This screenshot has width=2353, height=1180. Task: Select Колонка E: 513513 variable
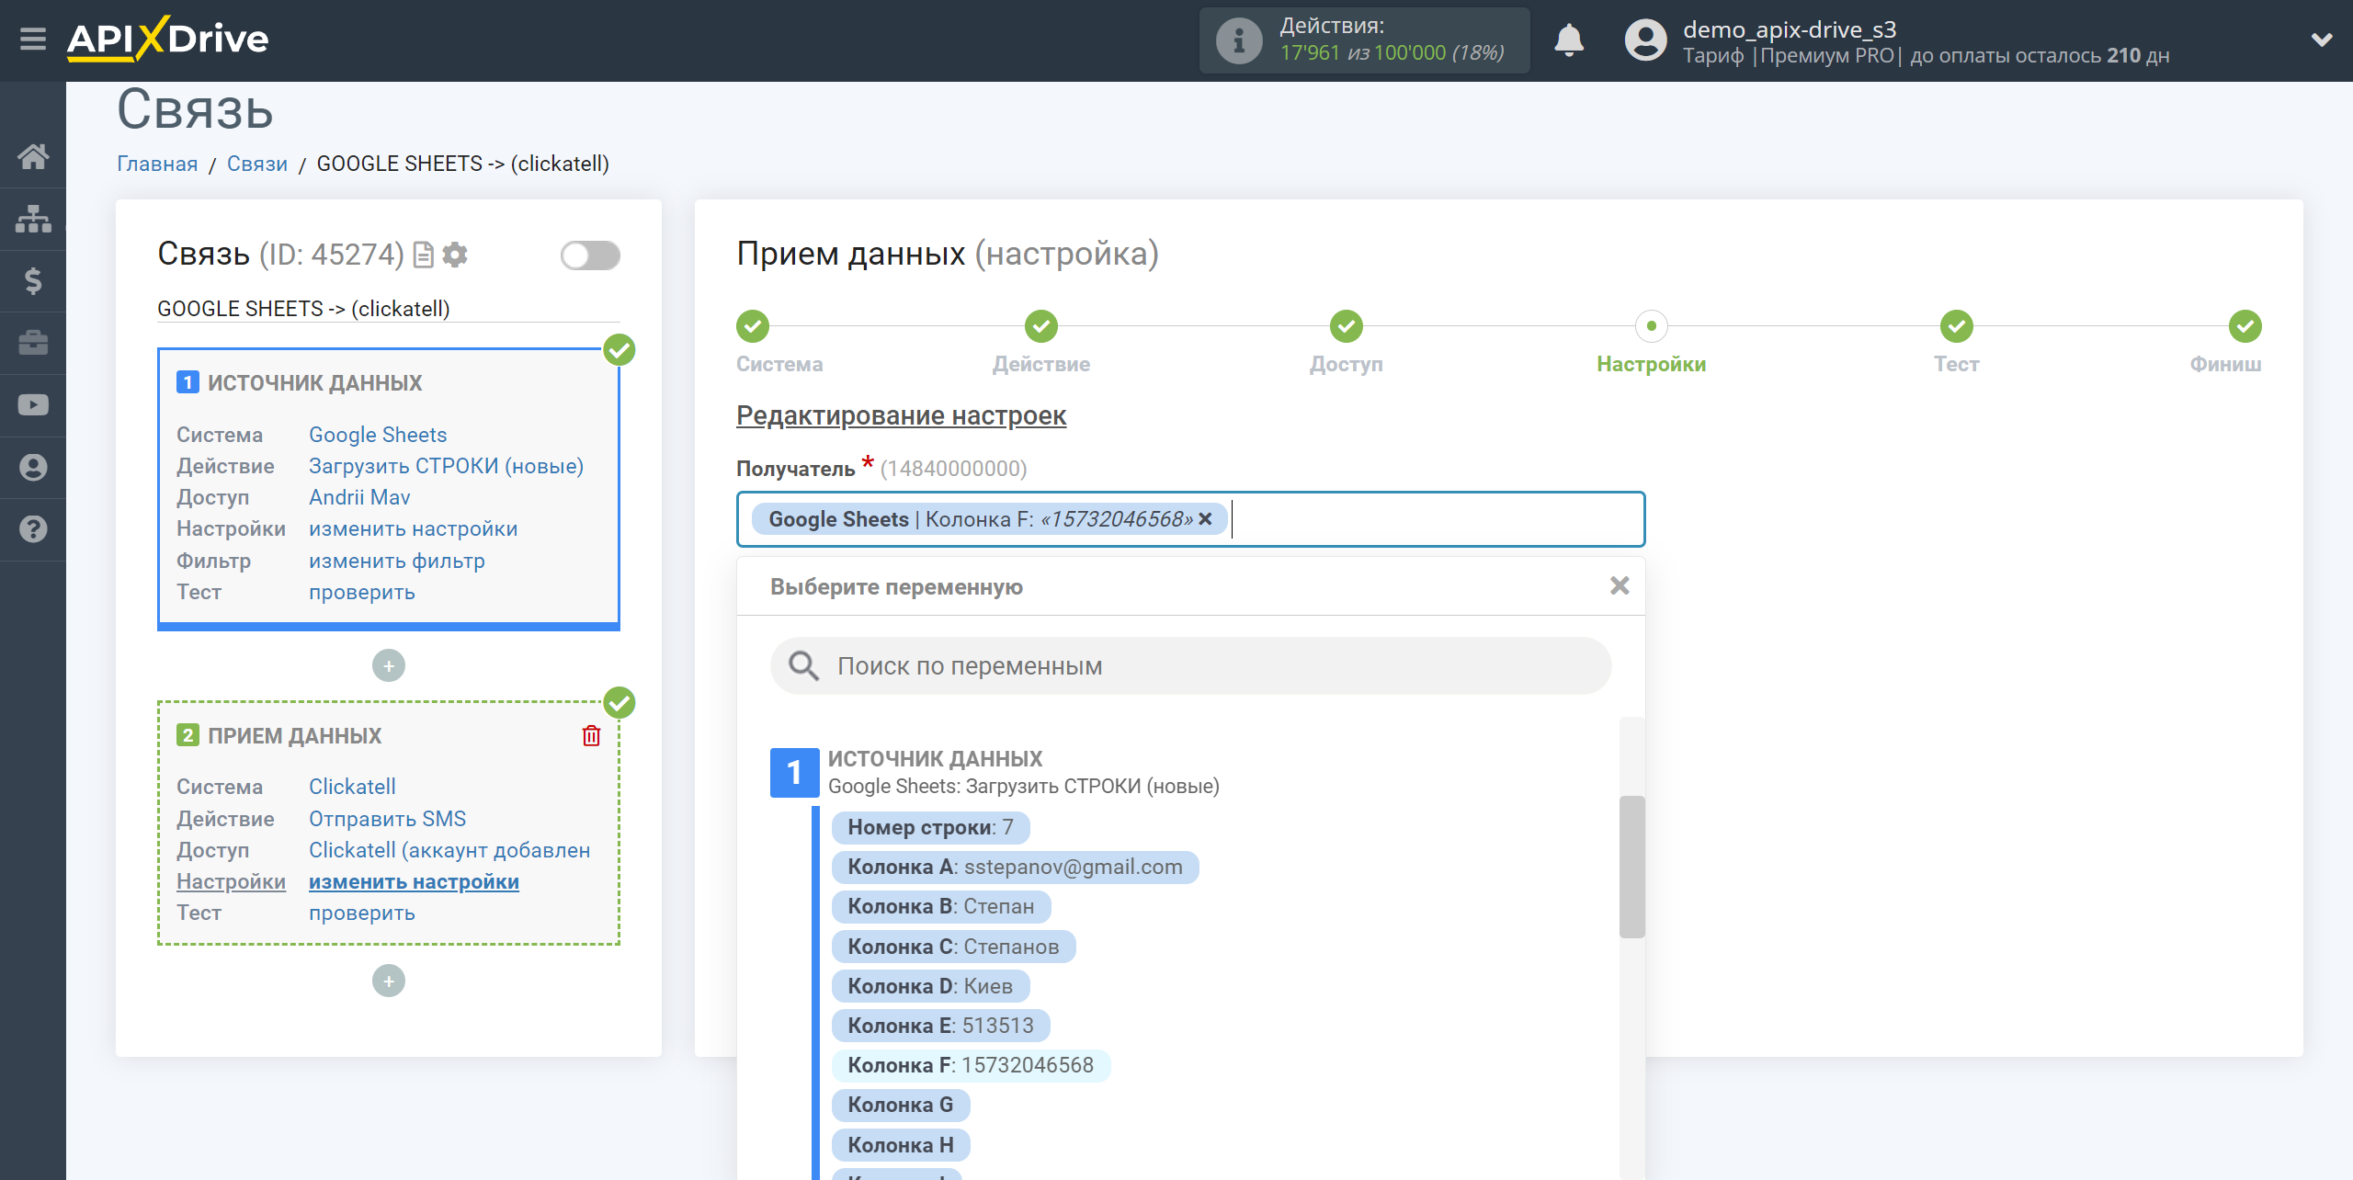tap(940, 1026)
